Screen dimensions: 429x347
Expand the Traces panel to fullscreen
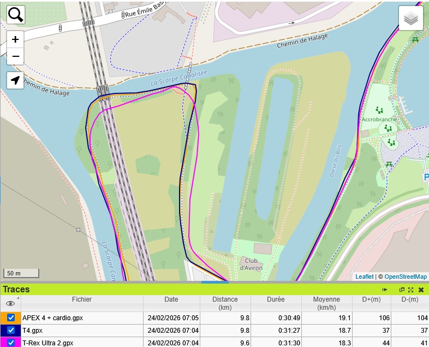pos(410,290)
